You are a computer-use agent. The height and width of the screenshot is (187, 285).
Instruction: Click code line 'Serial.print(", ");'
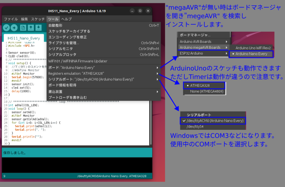coord(30,130)
